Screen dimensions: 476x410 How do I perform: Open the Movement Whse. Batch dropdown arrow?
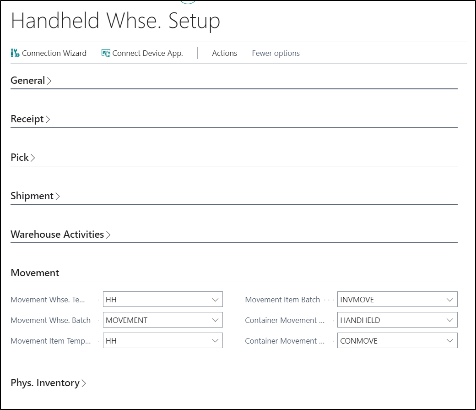pyautogui.click(x=215, y=320)
